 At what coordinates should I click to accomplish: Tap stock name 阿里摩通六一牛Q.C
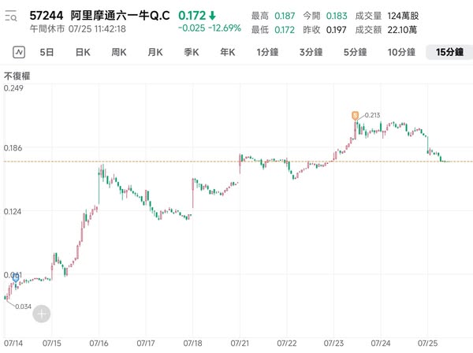pos(119,15)
